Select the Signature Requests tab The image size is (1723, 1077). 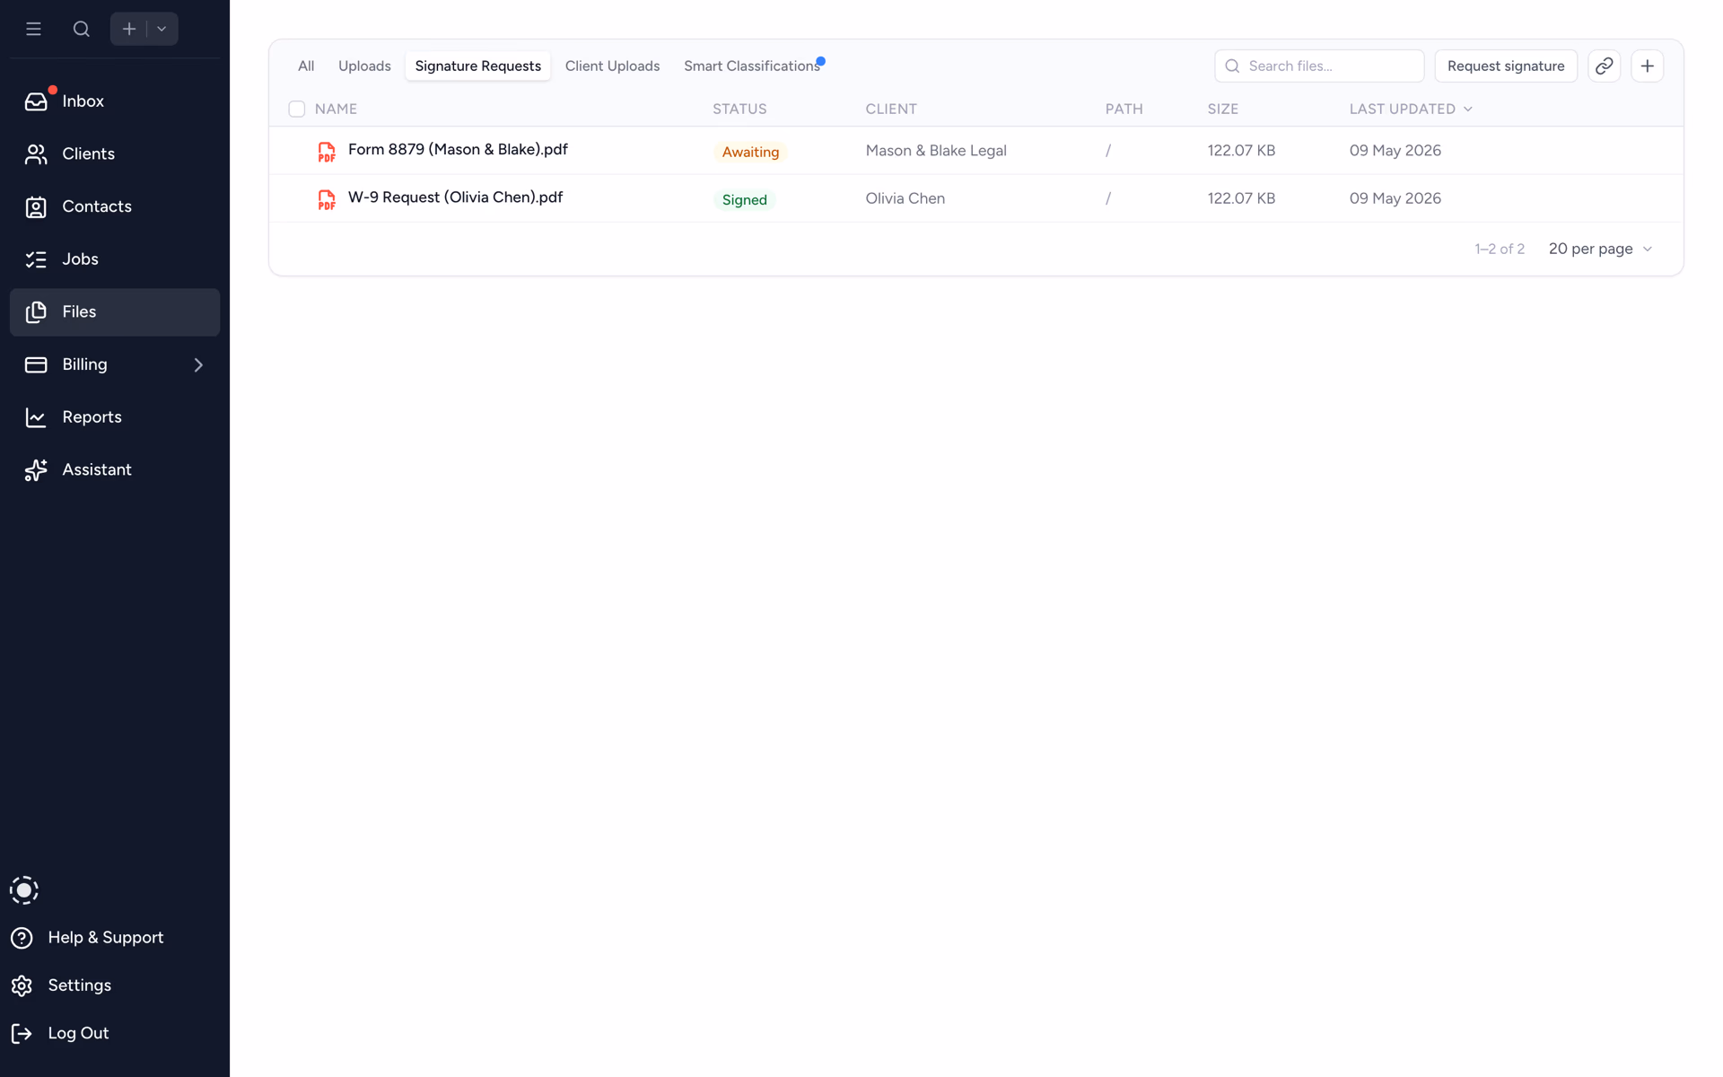click(478, 66)
